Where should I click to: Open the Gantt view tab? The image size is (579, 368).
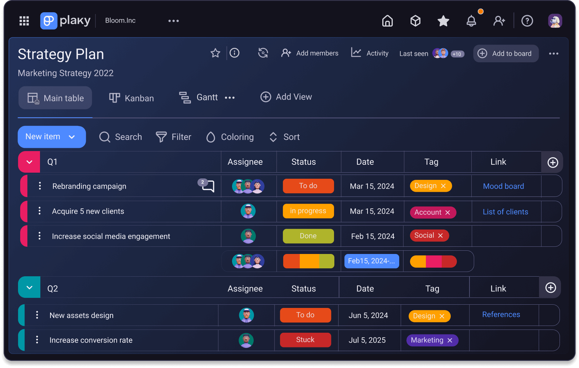coord(198,97)
